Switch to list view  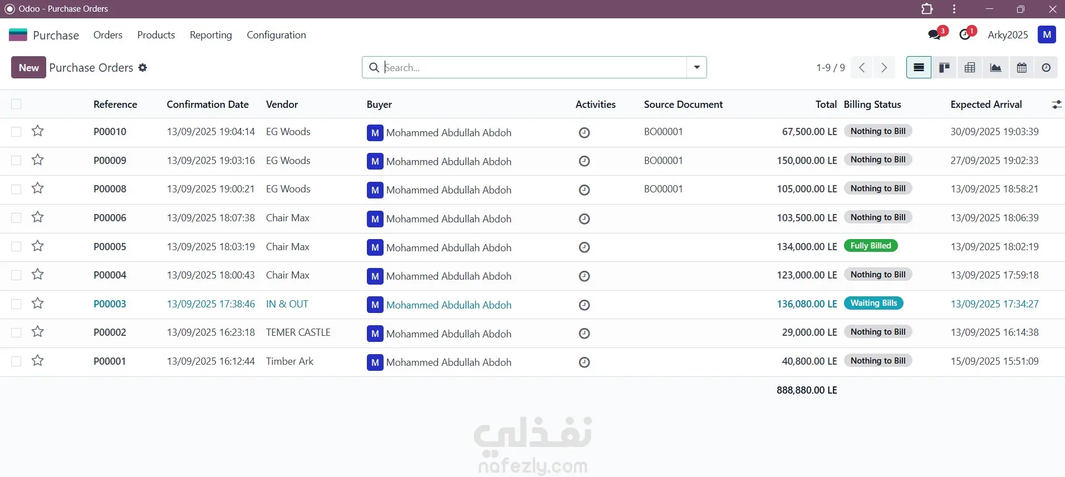(919, 68)
